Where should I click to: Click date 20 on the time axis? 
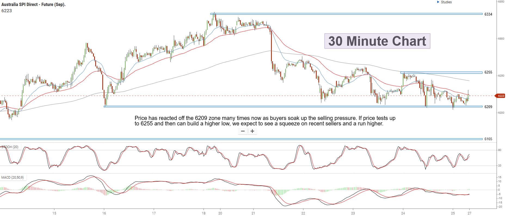pyautogui.click(x=220, y=213)
